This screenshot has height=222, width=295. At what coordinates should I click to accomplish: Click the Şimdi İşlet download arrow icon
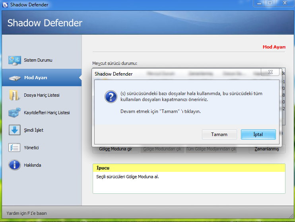coord(14,130)
